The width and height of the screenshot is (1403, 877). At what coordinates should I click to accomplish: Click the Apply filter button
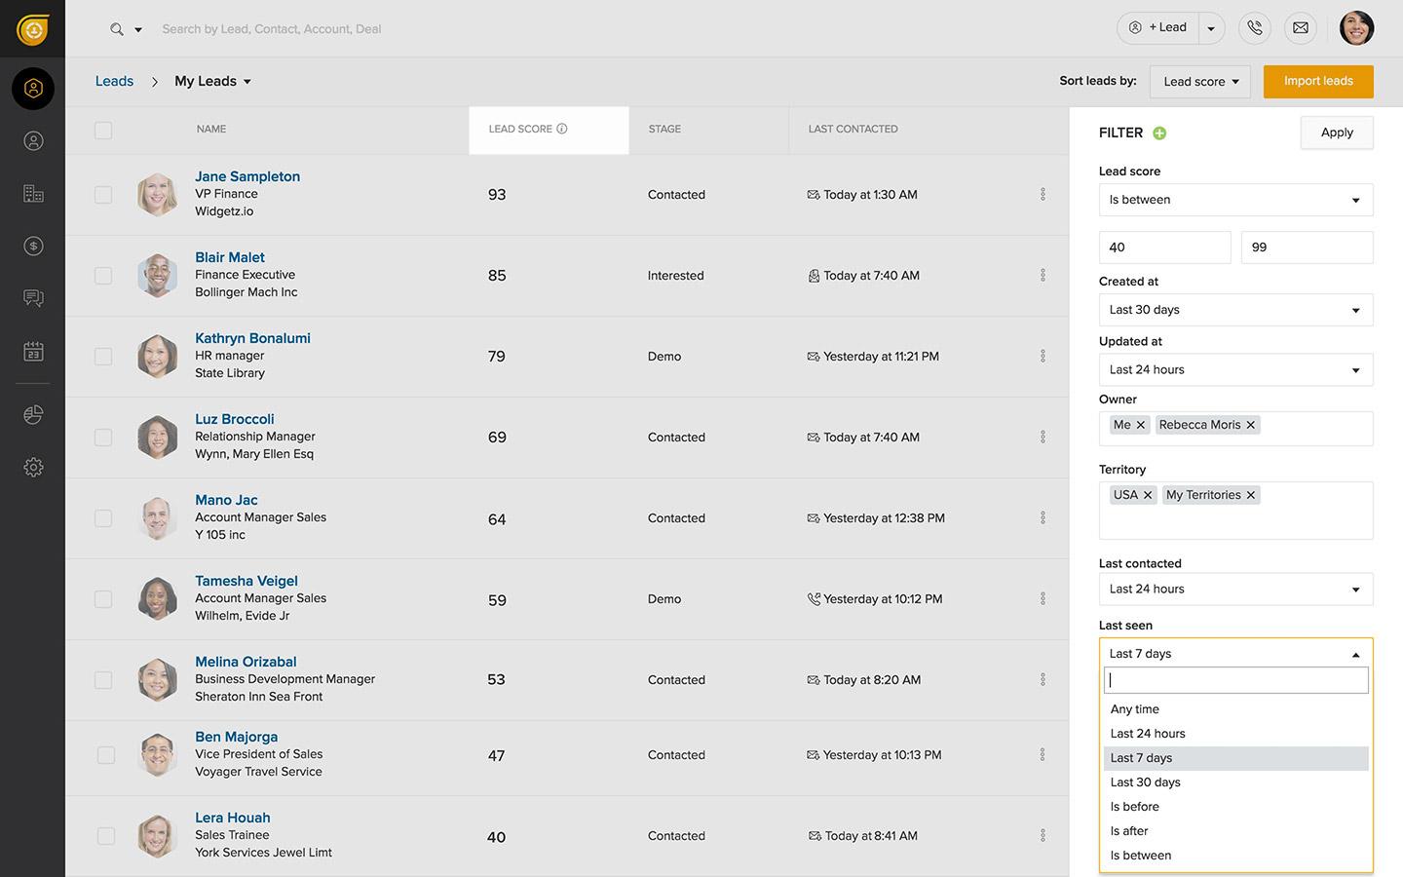point(1336,133)
